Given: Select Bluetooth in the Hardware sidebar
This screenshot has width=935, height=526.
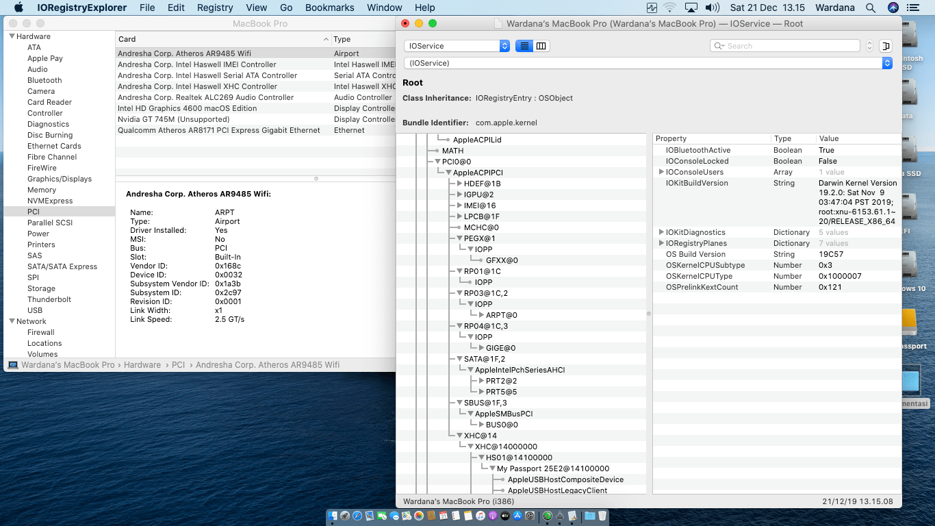Looking at the screenshot, I should coord(44,80).
